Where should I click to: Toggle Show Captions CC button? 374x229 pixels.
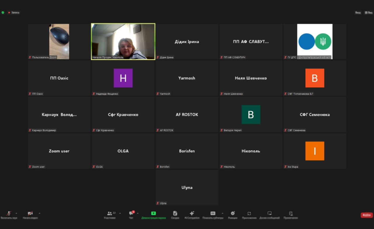[213, 214]
